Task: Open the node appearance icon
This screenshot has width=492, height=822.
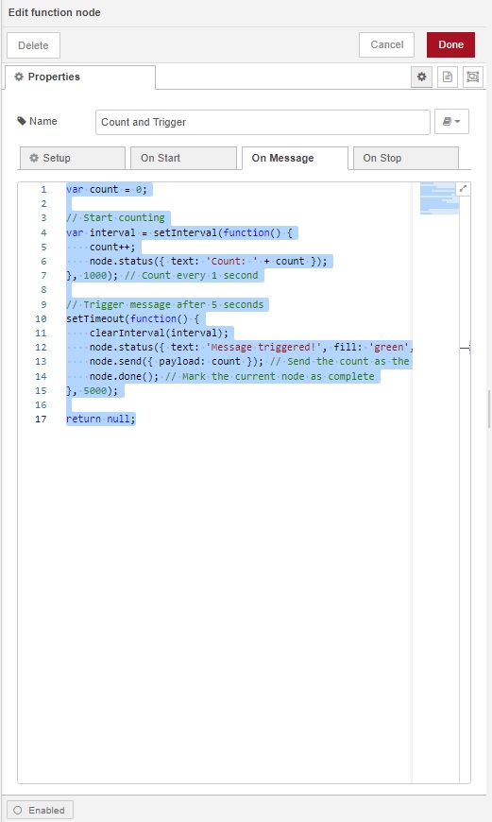Action: coord(472,77)
